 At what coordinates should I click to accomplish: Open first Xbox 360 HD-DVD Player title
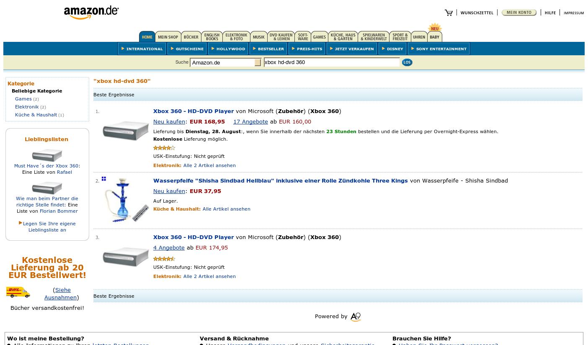click(x=193, y=111)
